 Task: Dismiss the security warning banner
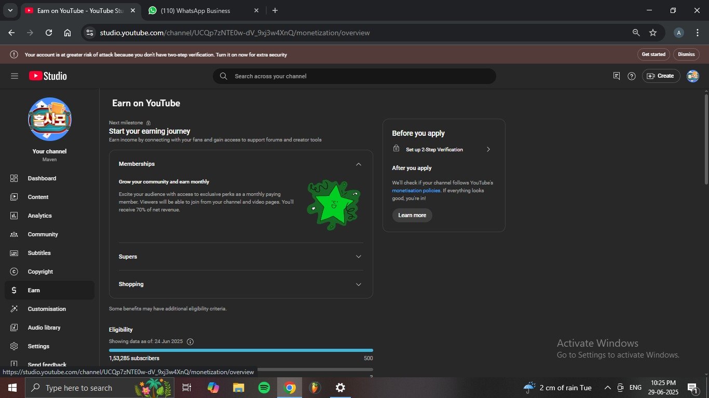[x=686, y=54]
